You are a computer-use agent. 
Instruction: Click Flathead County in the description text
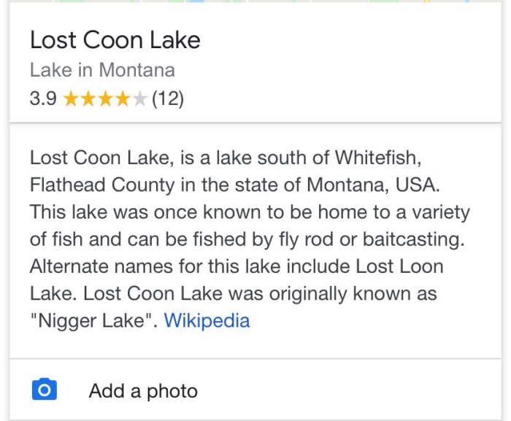coord(102,185)
